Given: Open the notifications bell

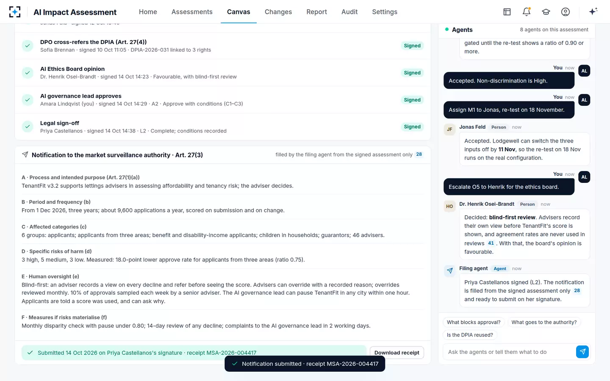Looking at the screenshot, I should tap(527, 12).
